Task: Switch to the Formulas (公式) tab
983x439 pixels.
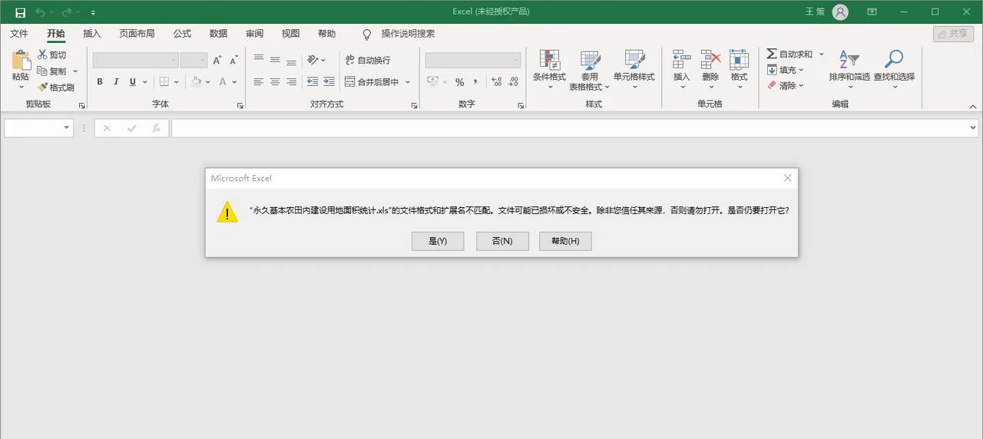Action: click(182, 34)
